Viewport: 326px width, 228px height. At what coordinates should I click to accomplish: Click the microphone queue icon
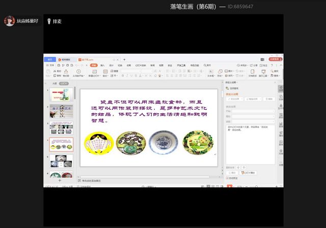[x=49, y=21]
